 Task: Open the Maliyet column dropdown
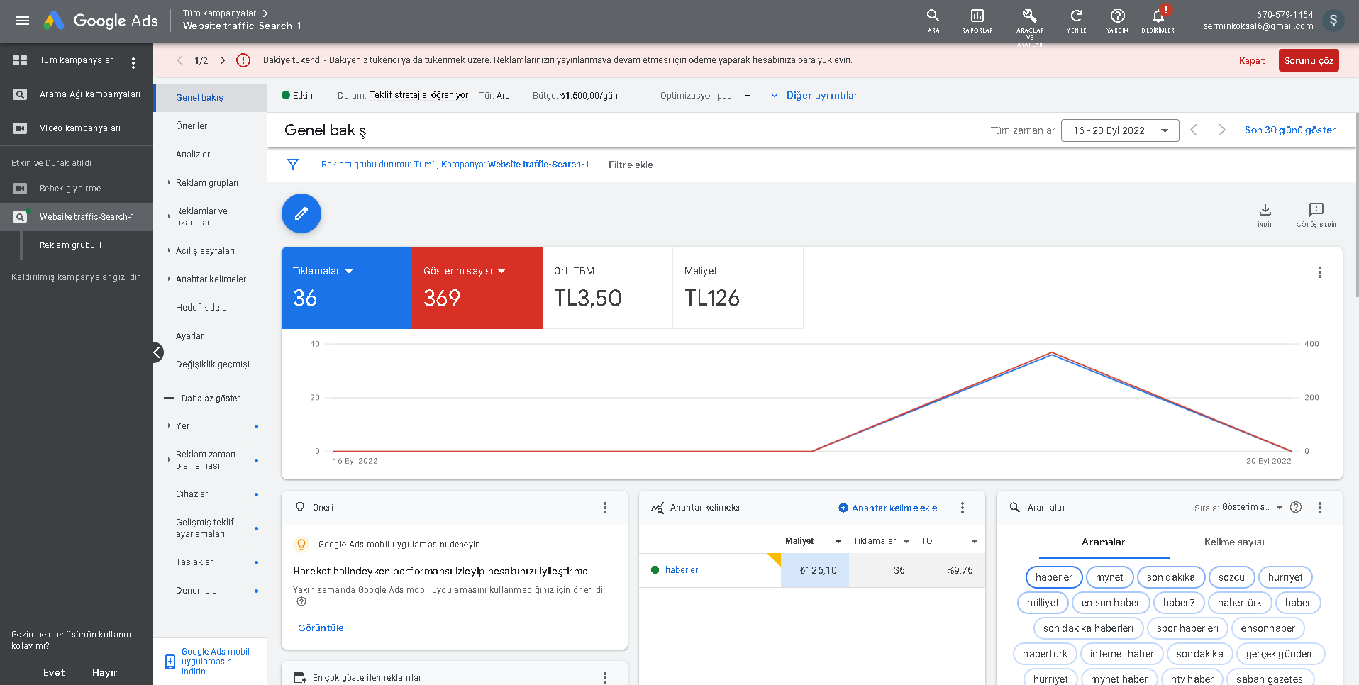tap(814, 541)
